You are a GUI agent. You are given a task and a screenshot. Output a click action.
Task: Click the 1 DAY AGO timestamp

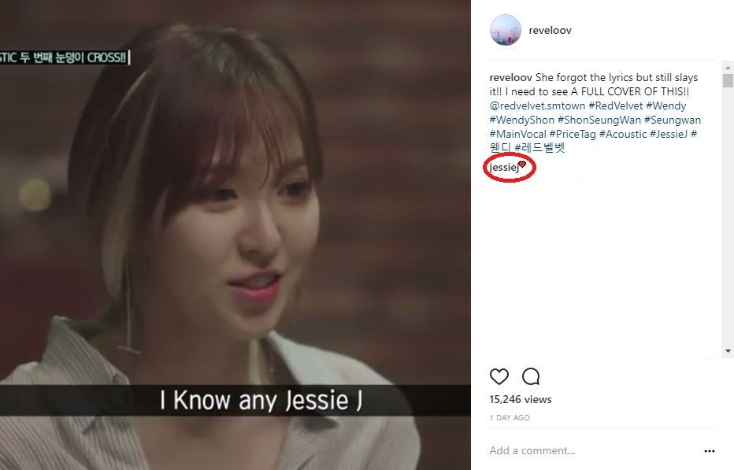point(510,417)
